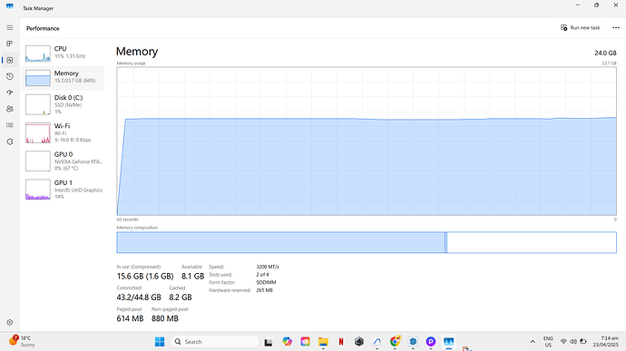This screenshot has height=351, width=626.
Task: Click the Cached value 8.2 GB
Action: click(181, 297)
